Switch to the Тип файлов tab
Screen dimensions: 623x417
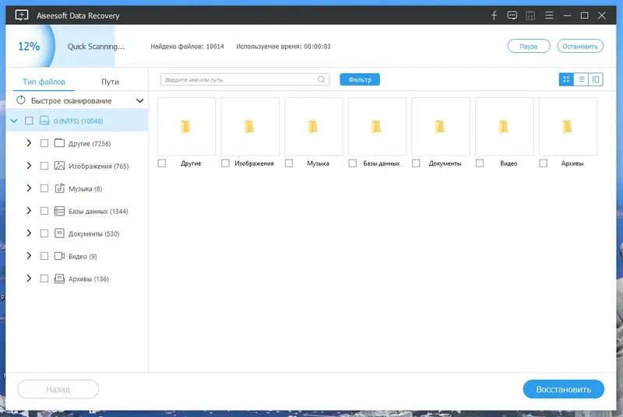click(44, 82)
